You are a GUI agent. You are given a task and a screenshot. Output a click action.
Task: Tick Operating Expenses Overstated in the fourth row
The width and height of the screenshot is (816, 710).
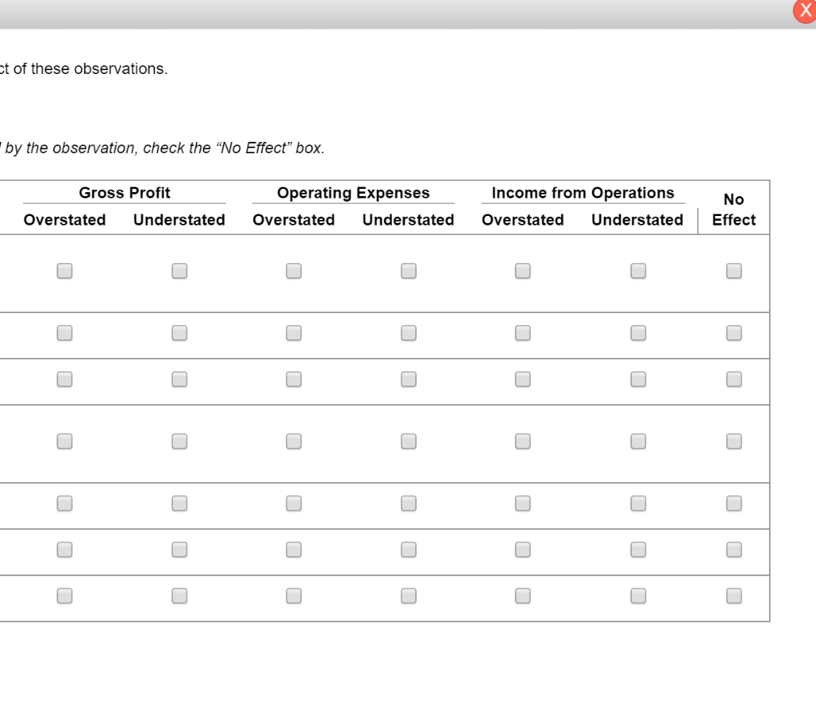pyautogui.click(x=293, y=441)
